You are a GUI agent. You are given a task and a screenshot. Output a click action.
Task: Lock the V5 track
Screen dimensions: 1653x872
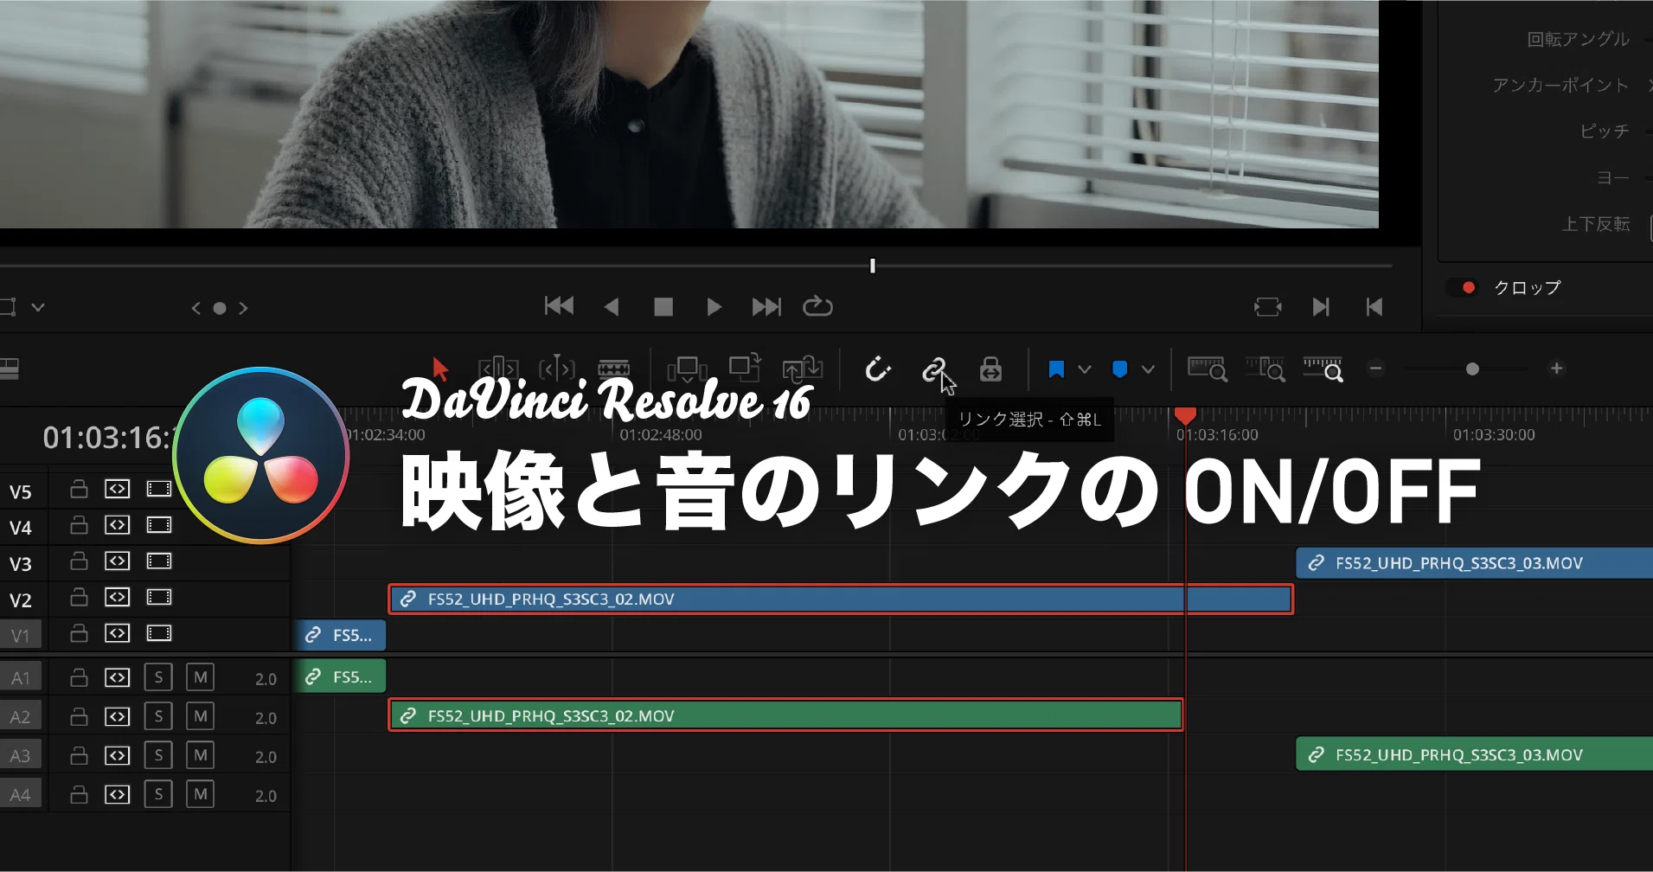point(79,489)
